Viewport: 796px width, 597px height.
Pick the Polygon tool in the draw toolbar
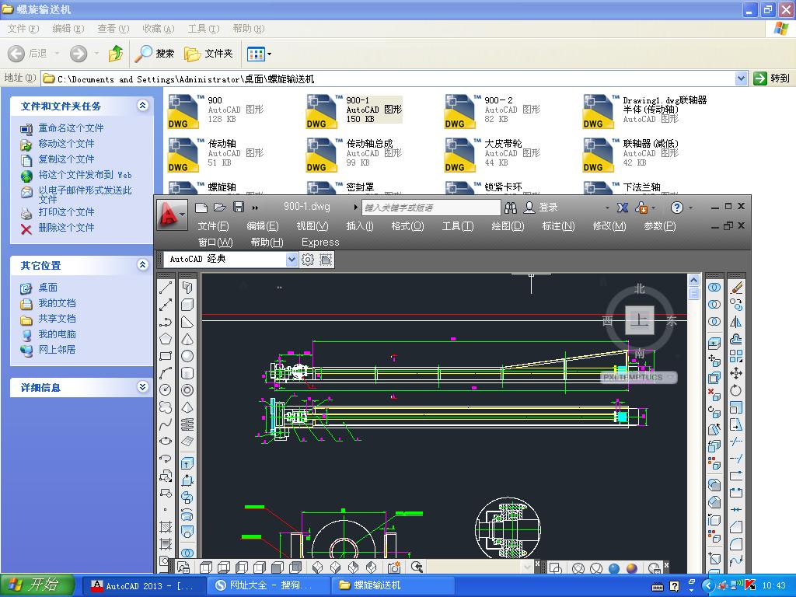[166, 339]
